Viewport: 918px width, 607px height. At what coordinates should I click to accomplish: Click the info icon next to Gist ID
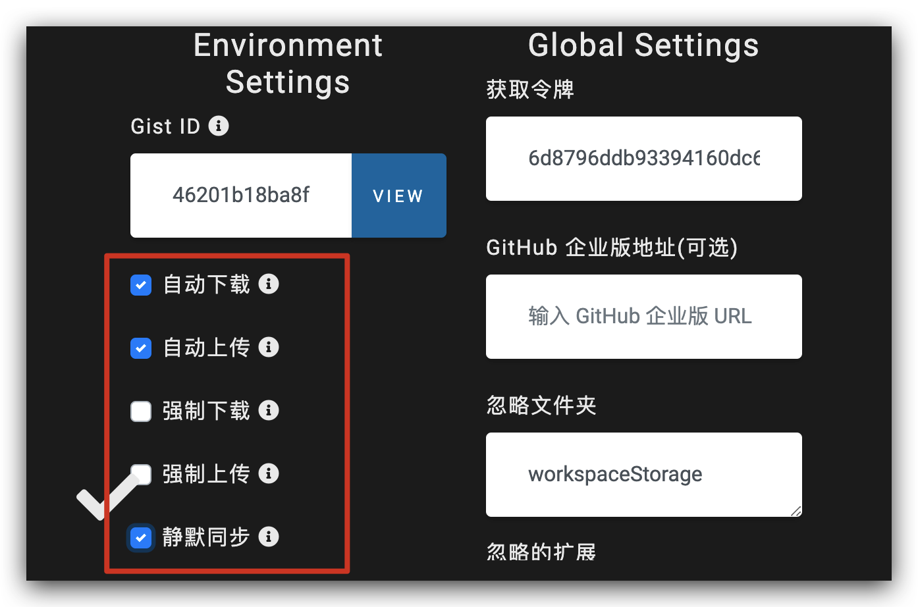(x=219, y=126)
